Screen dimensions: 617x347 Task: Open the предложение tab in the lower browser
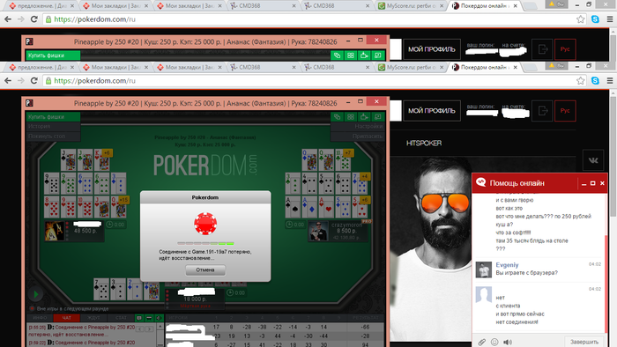(41, 67)
